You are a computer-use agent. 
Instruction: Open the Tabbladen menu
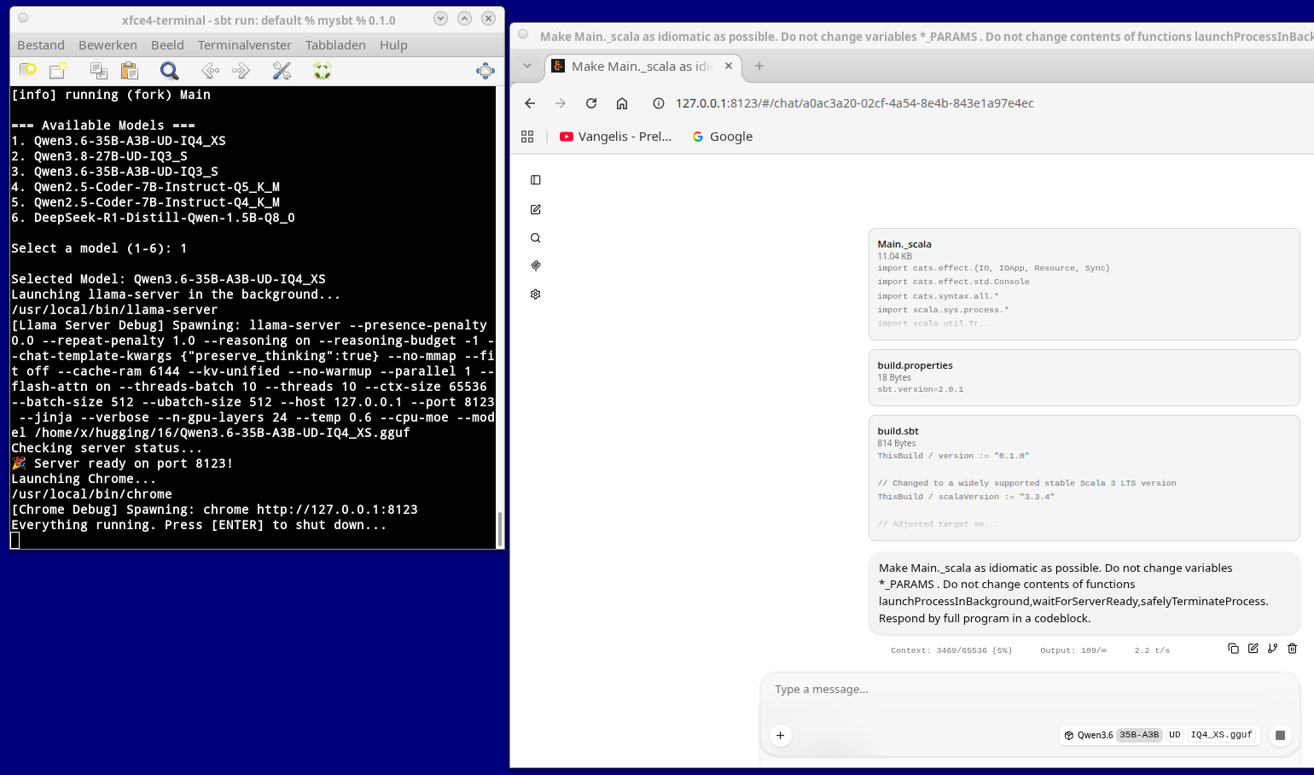[335, 45]
